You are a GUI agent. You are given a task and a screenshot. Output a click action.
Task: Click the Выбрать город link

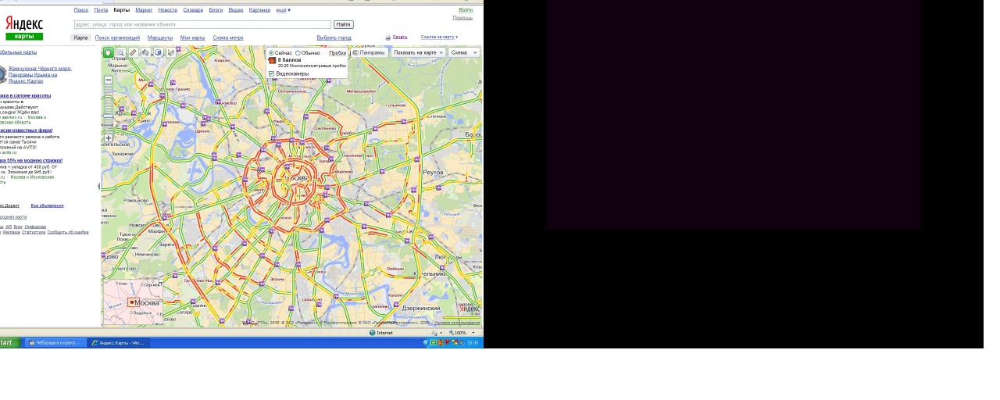[x=334, y=37]
